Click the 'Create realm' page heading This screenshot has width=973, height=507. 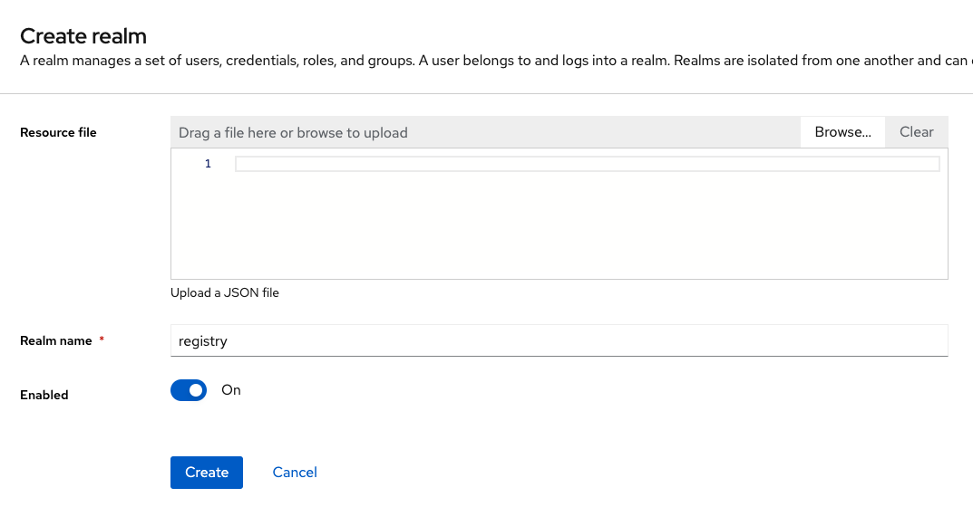[83, 36]
